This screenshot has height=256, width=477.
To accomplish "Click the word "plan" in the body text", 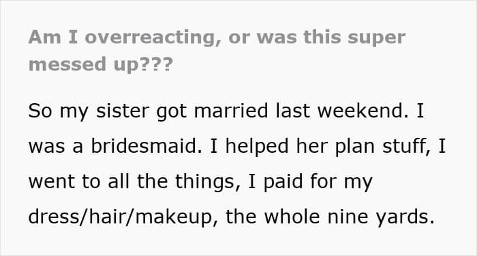I will pyautogui.click(x=354, y=146).
